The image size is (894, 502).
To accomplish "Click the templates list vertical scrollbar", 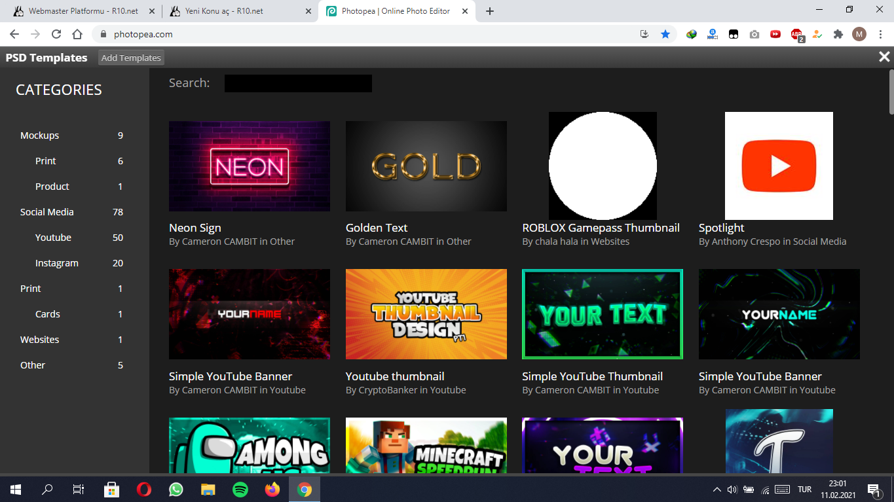I will pos(891,92).
